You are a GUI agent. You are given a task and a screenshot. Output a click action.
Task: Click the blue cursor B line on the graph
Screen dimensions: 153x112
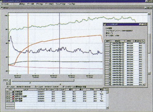(60, 43)
